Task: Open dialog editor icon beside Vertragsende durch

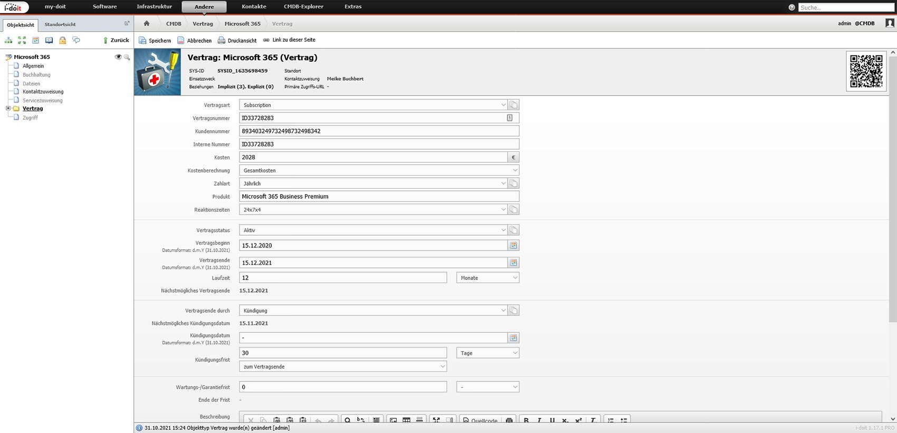Action: tap(513, 311)
